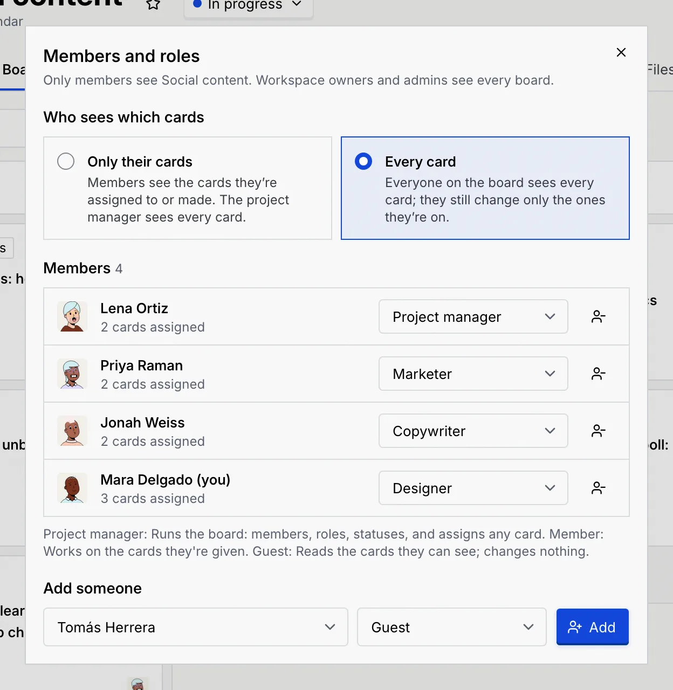Click Mara Delgado's avatar
Screen dimensions: 673x690
pyautogui.click(x=72, y=488)
